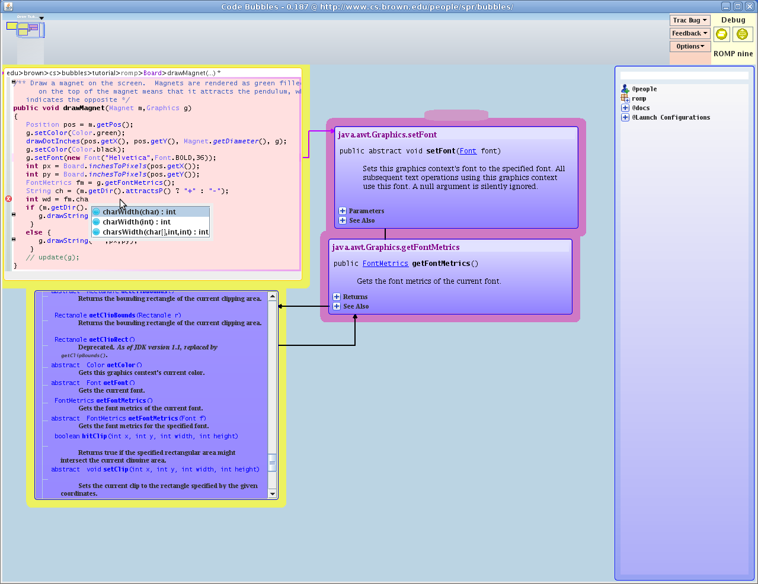This screenshot has height=584, width=758.
Task: Click 'Board' in the drawMagnet breadcrumb
Action: point(152,73)
